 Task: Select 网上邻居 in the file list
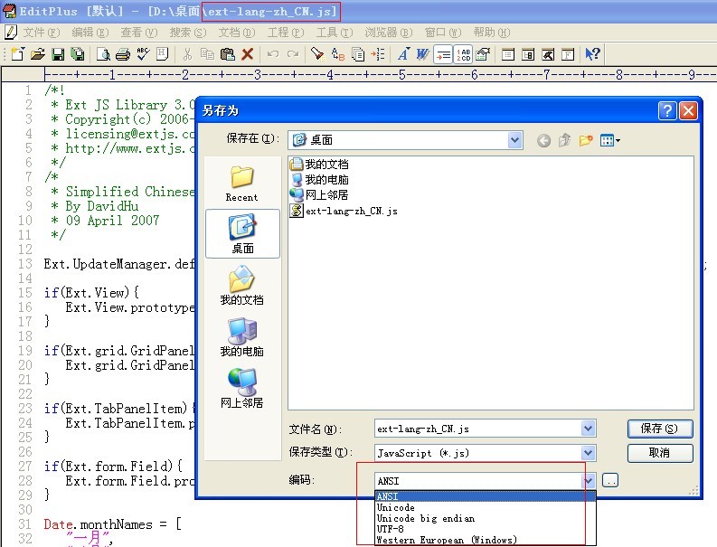click(320, 194)
